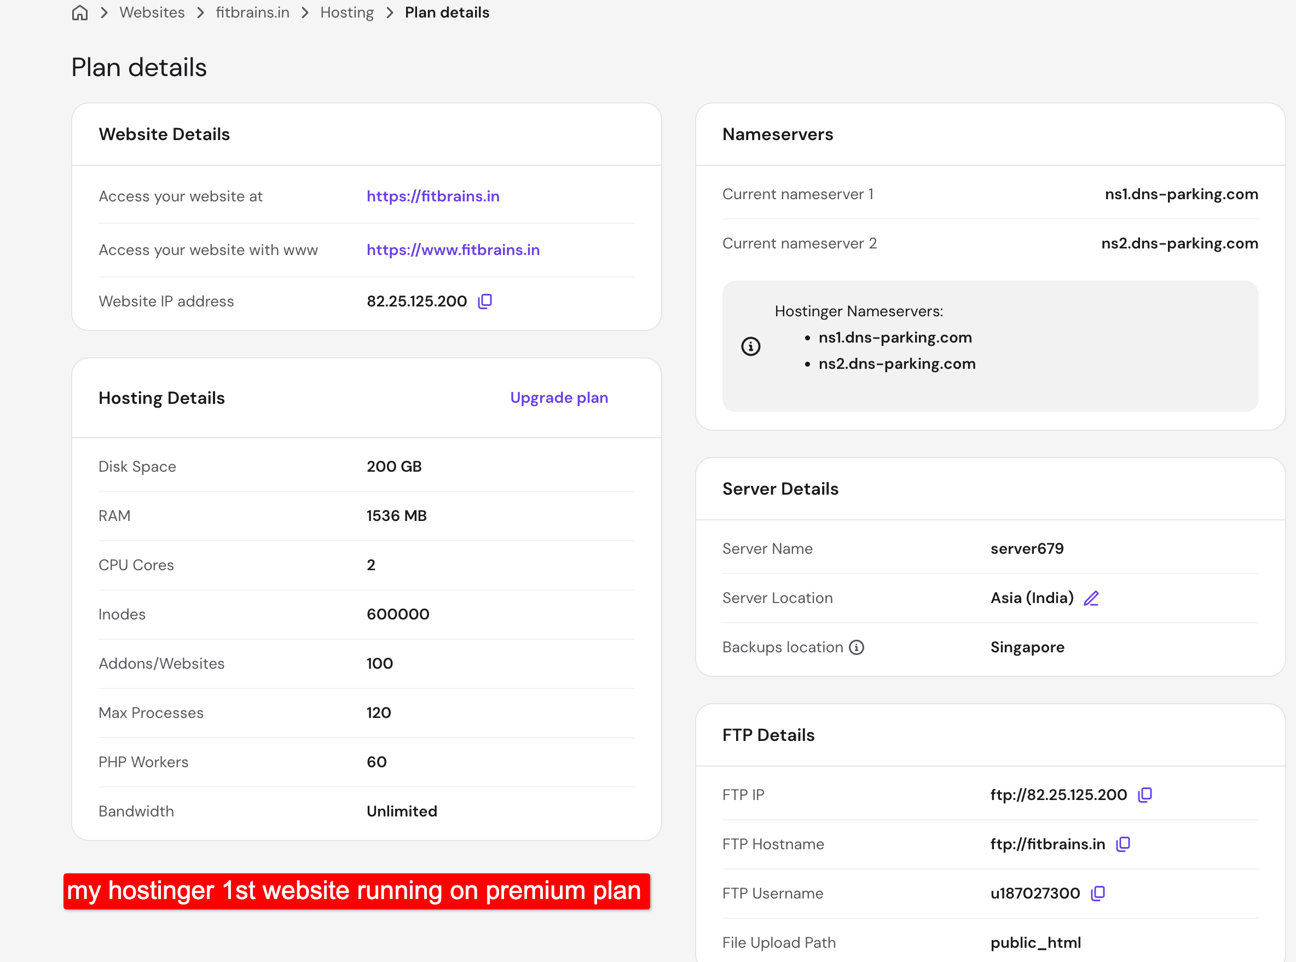Select the ftp://82.25.125.200 value

coord(1058,795)
